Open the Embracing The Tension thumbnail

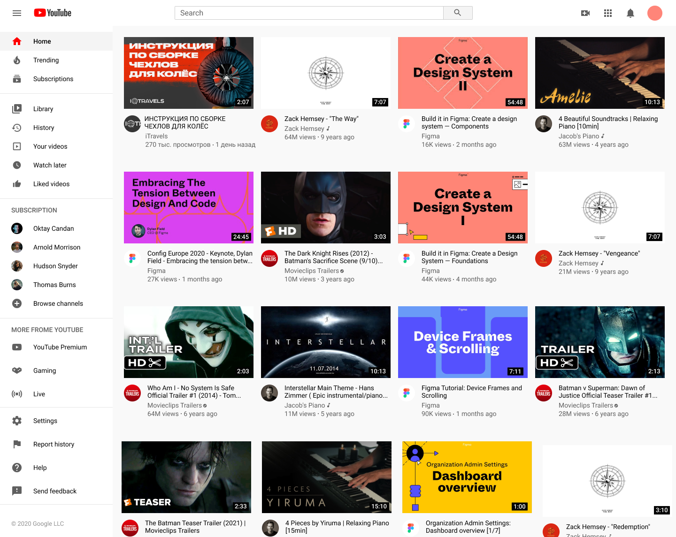(x=189, y=207)
